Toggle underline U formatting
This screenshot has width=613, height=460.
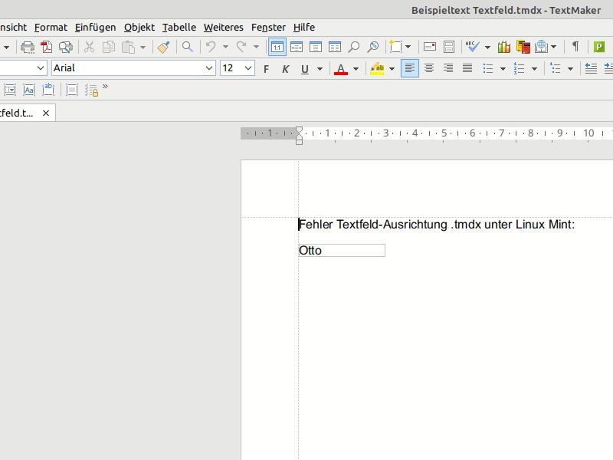click(305, 69)
